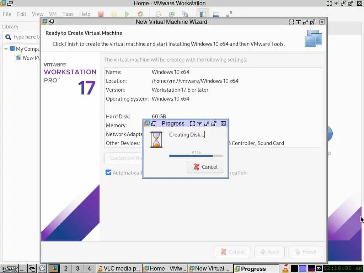Click the thumbnail bar toolbar icon
Viewport: 364px width, 273px height.
coord(216,14)
